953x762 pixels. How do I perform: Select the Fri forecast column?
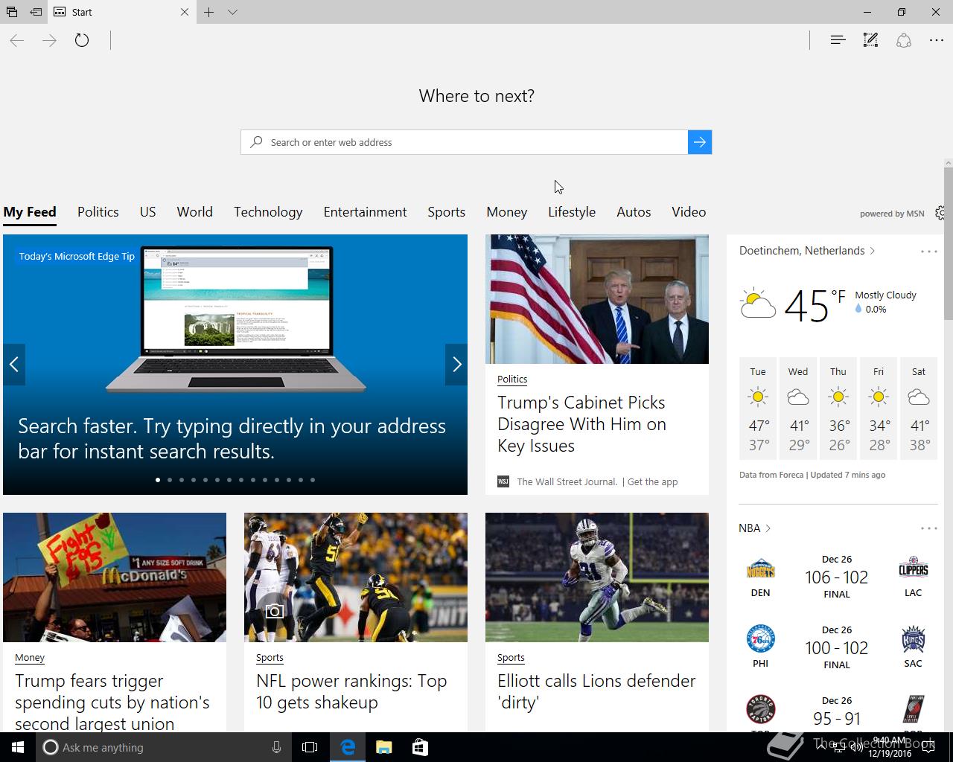coord(879,409)
